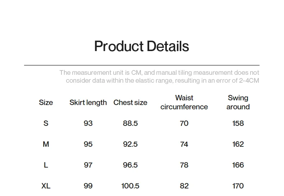
Task: Click the Product Details heading
Action: [141, 46]
